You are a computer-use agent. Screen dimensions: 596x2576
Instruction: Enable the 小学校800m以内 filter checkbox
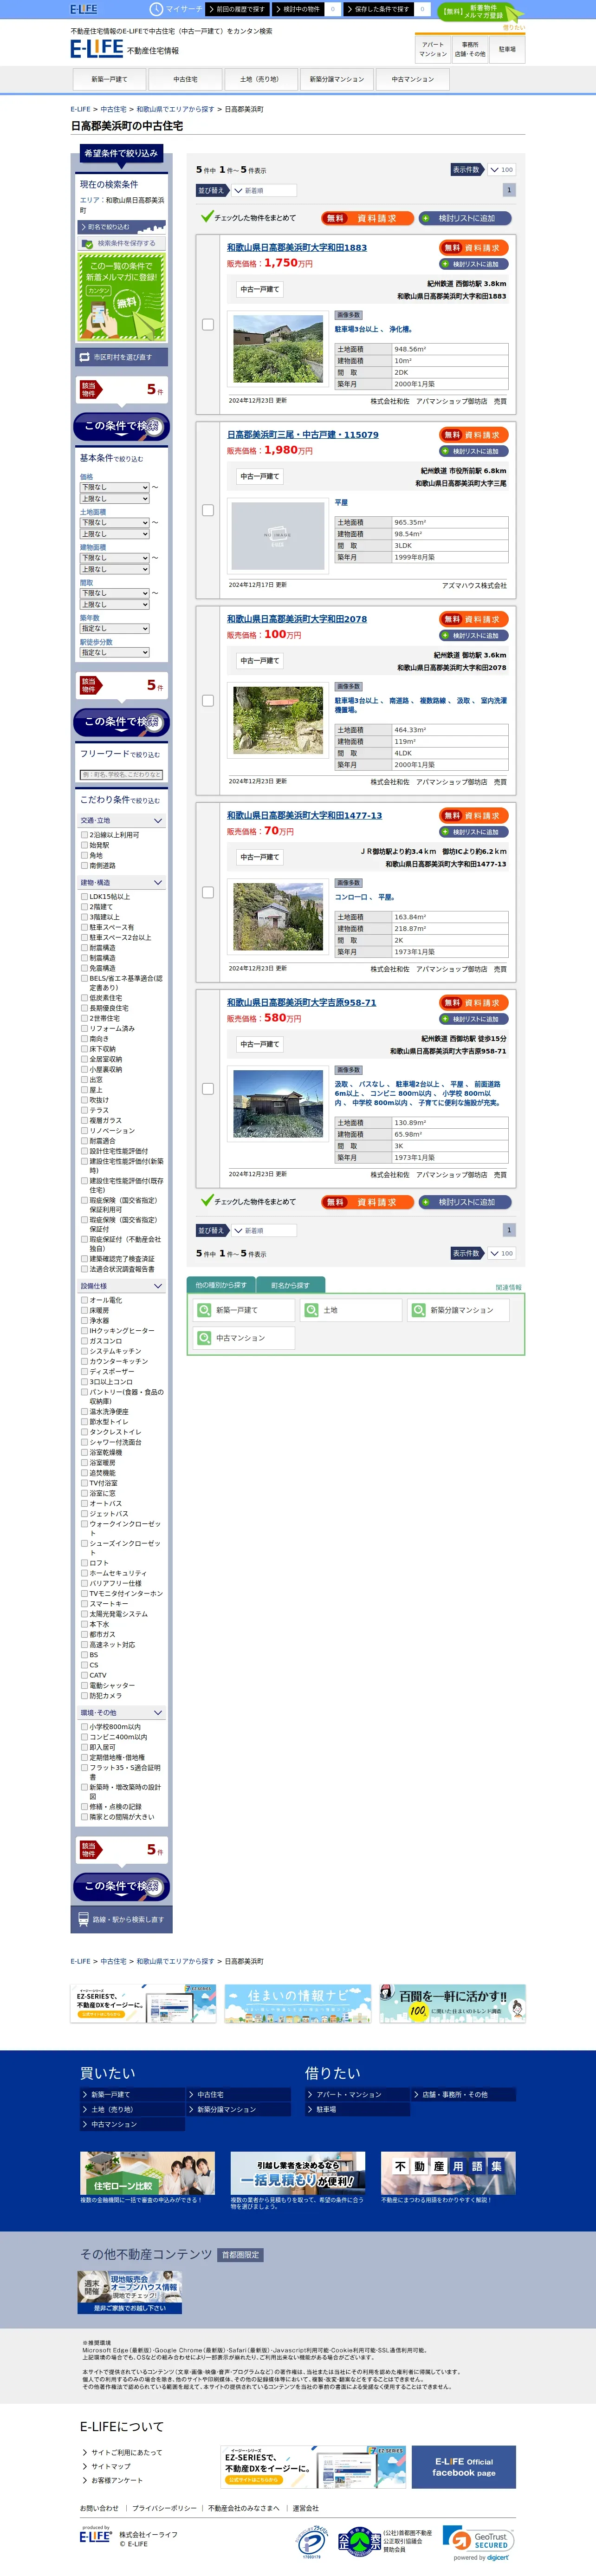(x=85, y=1727)
